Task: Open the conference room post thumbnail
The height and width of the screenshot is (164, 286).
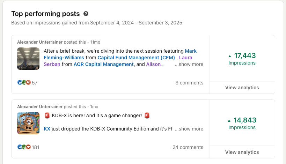Action: pos(28,59)
